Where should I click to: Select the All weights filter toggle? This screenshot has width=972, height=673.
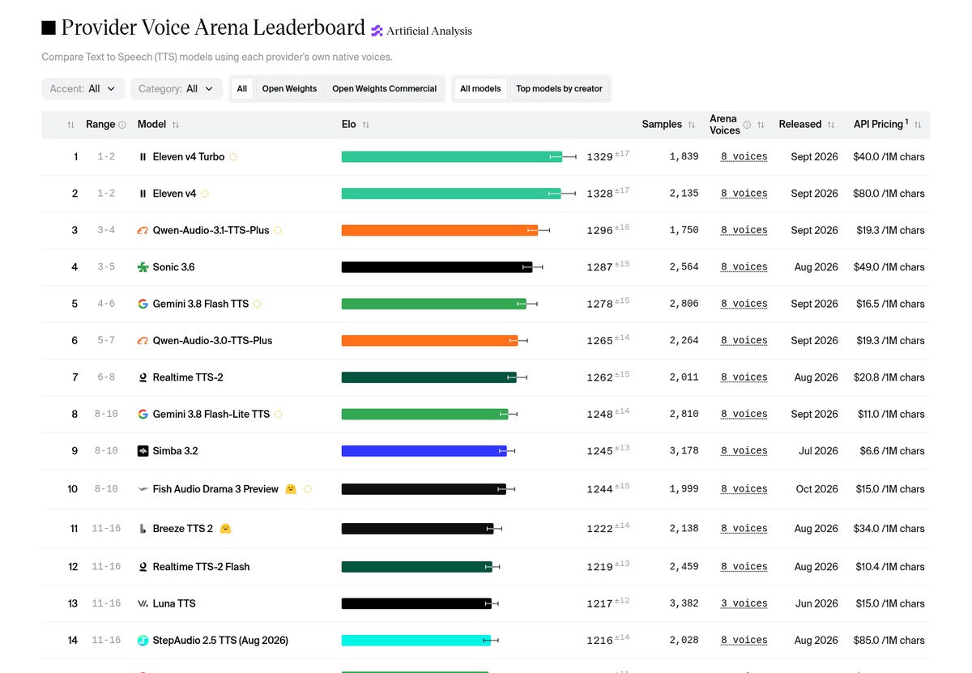click(x=242, y=89)
